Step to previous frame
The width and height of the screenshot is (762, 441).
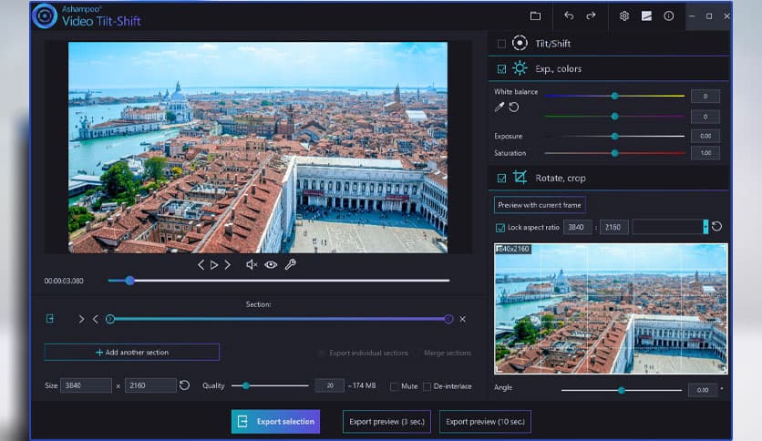(201, 265)
